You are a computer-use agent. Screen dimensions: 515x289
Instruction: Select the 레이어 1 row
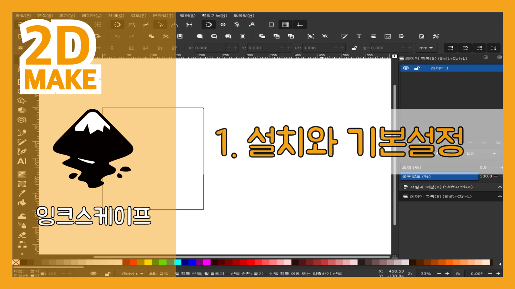tap(451, 68)
